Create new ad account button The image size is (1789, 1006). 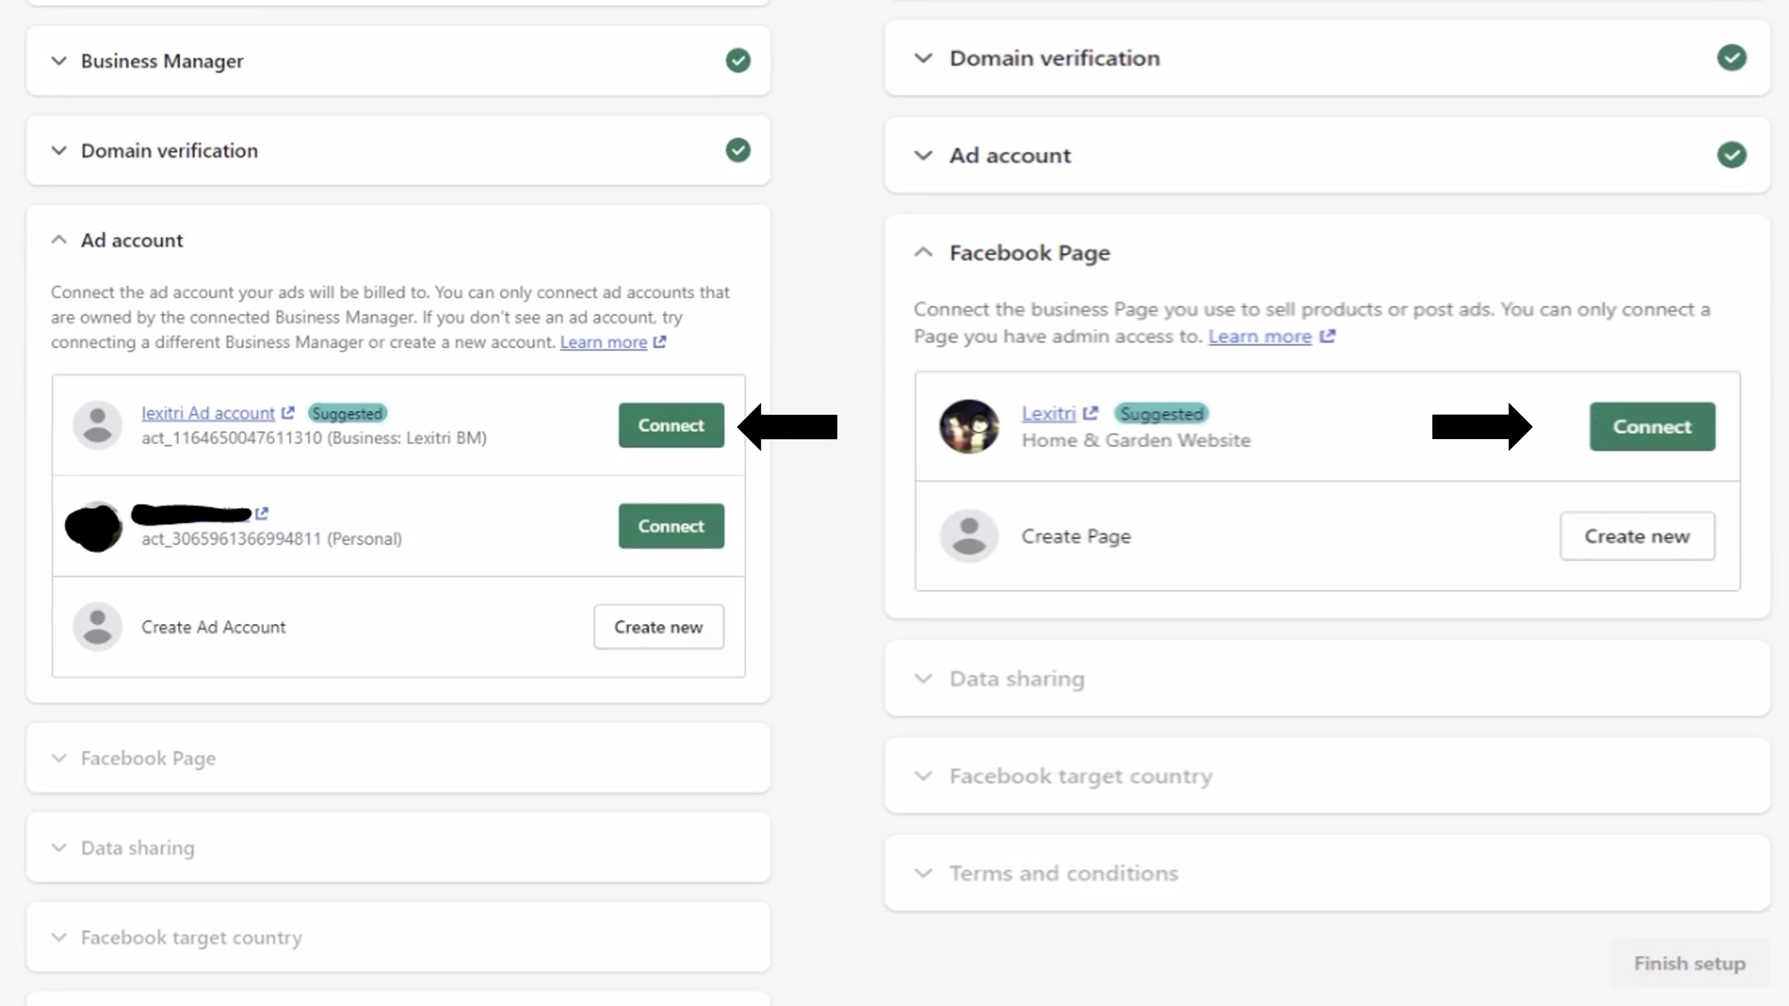coord(658,627)
